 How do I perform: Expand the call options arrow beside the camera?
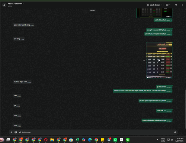(170, 5)
